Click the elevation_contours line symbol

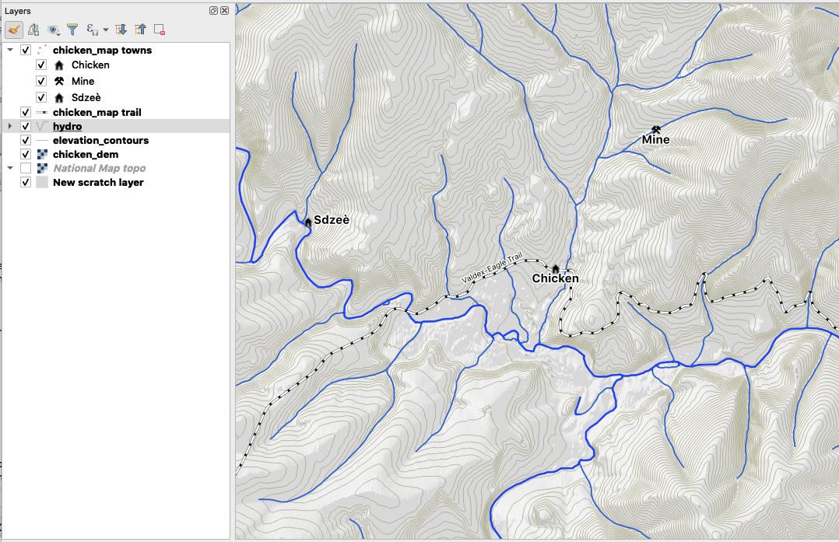pos(42,140)
